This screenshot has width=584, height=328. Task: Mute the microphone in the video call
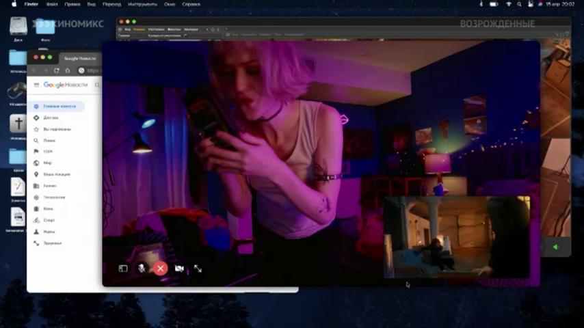point(142,269)
